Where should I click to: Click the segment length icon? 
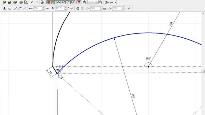(31, 9)
